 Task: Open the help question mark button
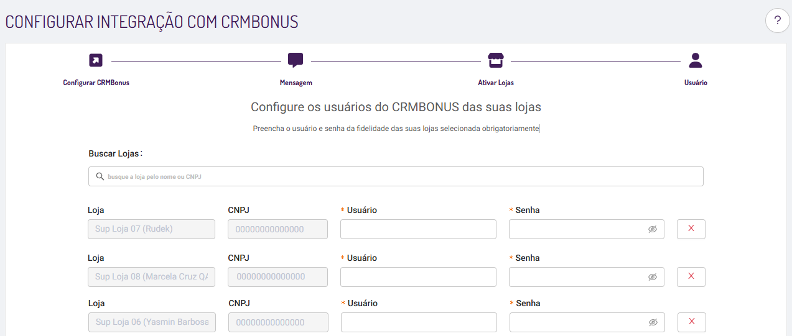coord(777,21)
